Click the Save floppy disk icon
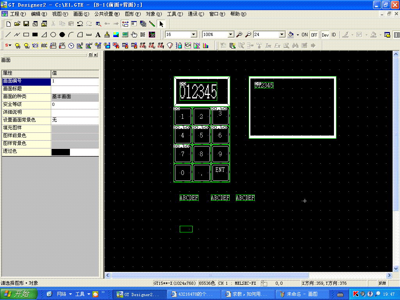The image size is (400, 300). point(26,24)
